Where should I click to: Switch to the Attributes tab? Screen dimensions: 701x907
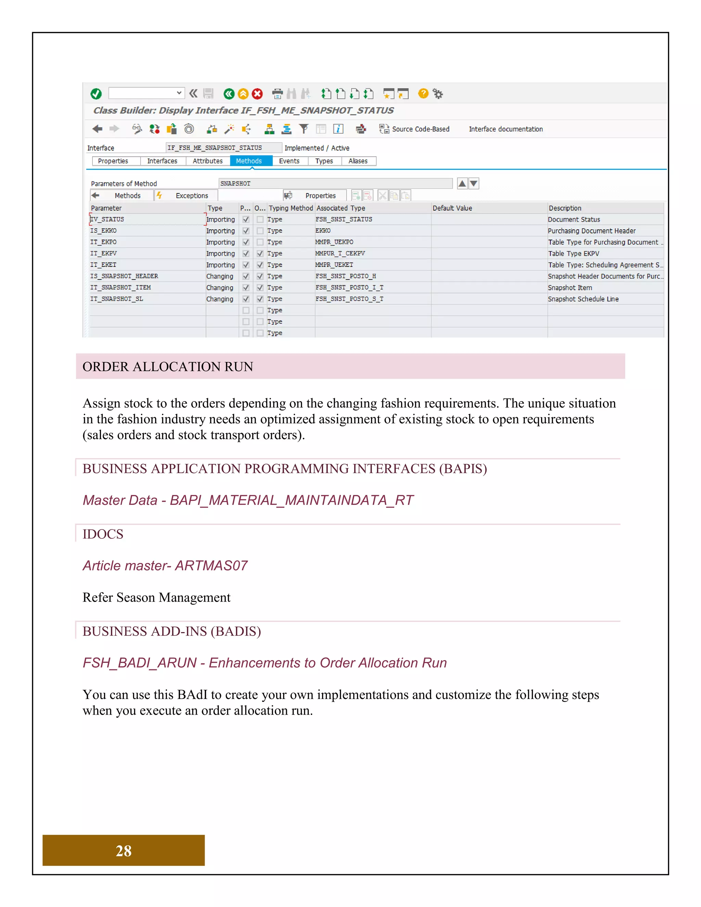207,161
